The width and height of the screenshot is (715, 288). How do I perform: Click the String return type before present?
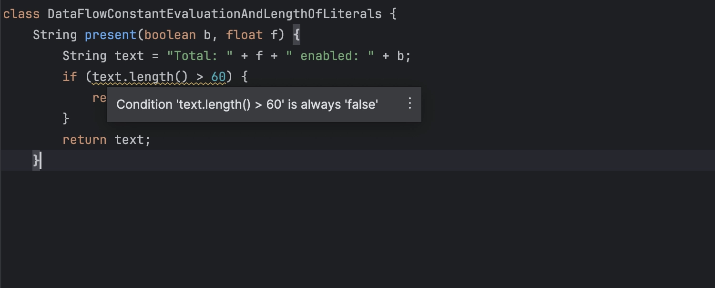(x=55, y=35)
